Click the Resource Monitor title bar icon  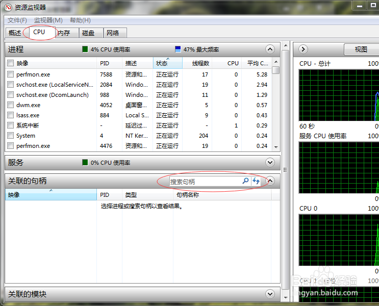click(x=8, y=8)
